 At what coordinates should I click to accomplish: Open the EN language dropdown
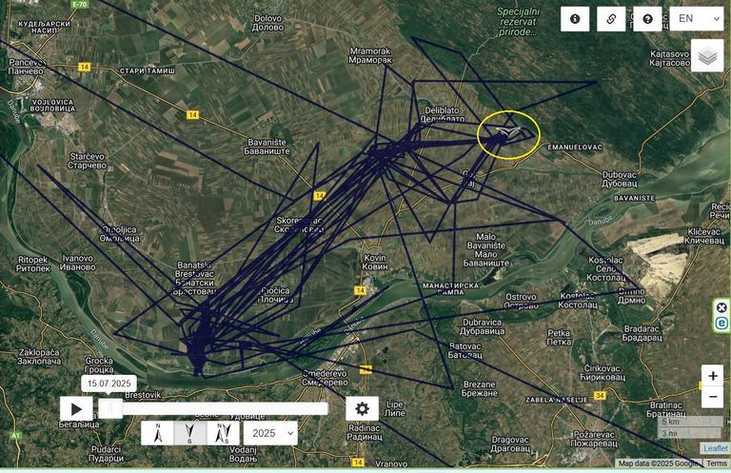tap(697, 19)
